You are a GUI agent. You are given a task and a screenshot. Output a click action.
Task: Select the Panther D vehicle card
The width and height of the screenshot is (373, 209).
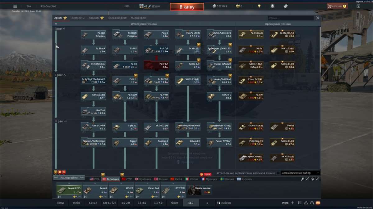click(156, 142)
